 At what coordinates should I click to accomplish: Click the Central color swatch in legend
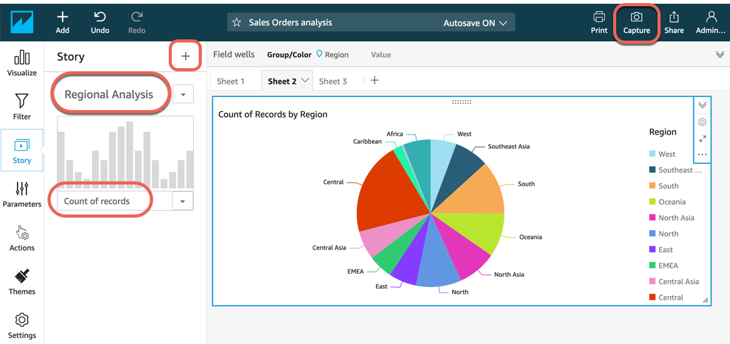(652, 298)
